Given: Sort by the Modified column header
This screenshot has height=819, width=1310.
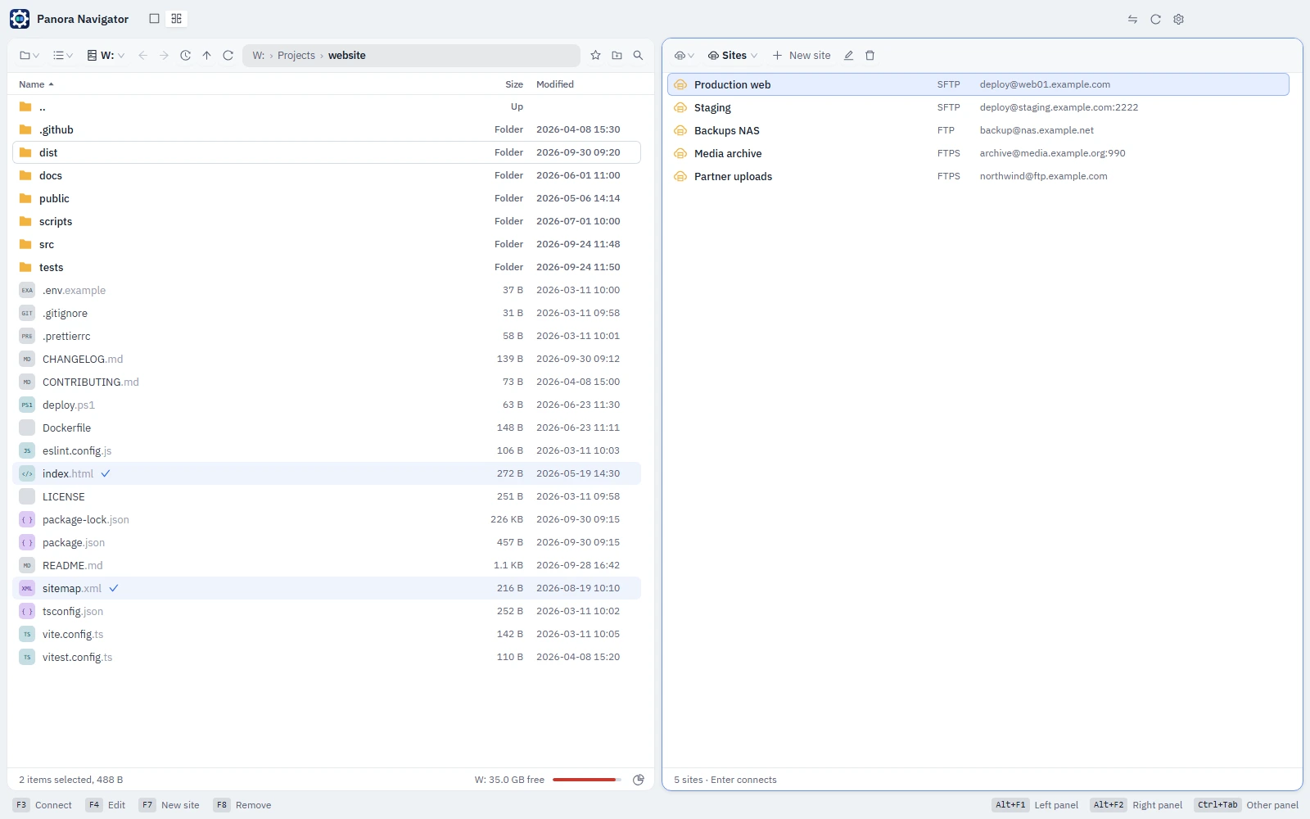Looking at the screenshot, I should pyautogui.click(x=555, y=84).
